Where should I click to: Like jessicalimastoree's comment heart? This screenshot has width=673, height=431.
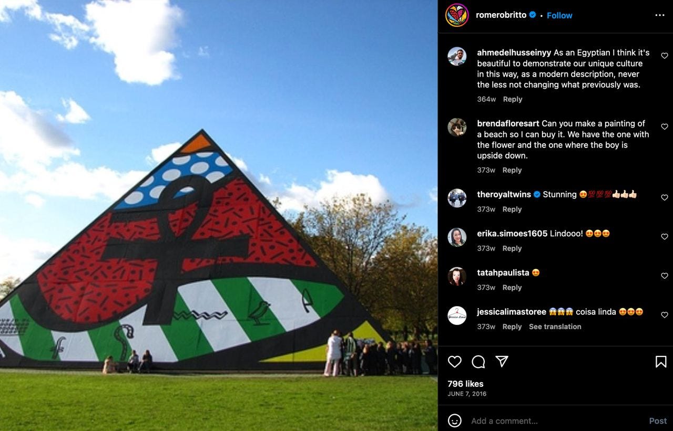[x=665, y=315]
